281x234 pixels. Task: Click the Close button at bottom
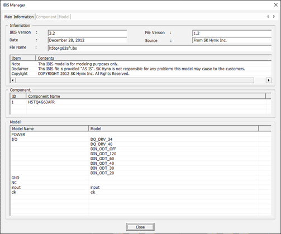coord(140,227)
